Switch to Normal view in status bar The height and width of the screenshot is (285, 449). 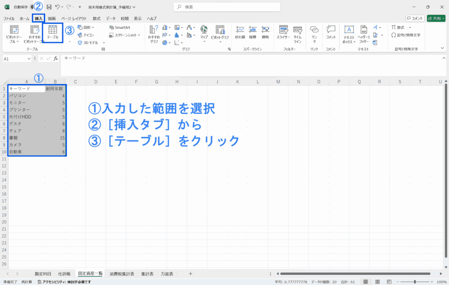pos(366,282)
